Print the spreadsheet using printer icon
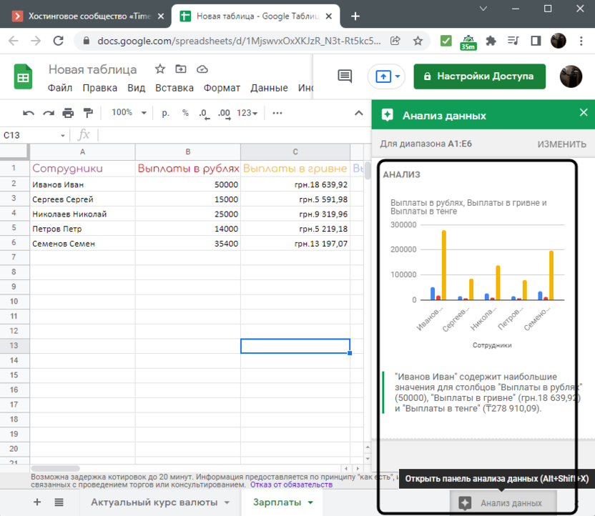The image size is (595, 516). coord(68,113)
